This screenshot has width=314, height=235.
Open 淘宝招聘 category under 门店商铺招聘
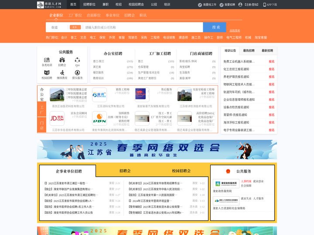[184, 67]
